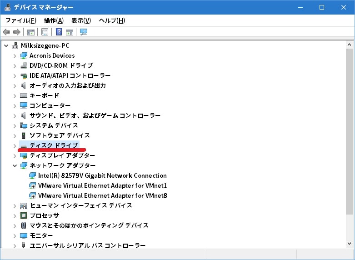Open the Properties toolbar icon
355x260 pixels.
[x=45, y=32]
